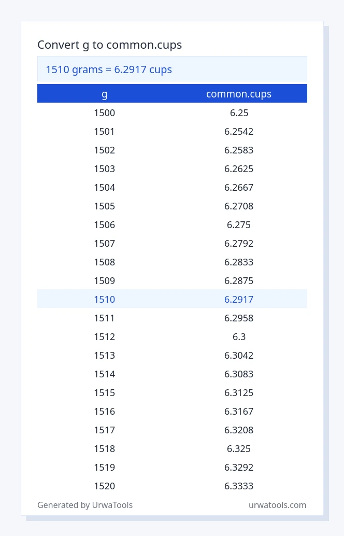Select the 'g' column header
344x536 pixels.
(x=105, y=94)
